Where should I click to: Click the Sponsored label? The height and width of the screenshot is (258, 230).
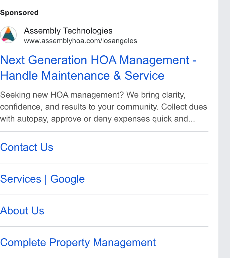[19, 13]
